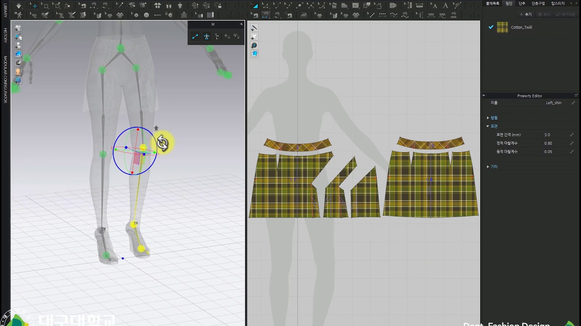Click the 복사 copy button
The width and height of the screenshot is (581, 326).
[544, 14]
